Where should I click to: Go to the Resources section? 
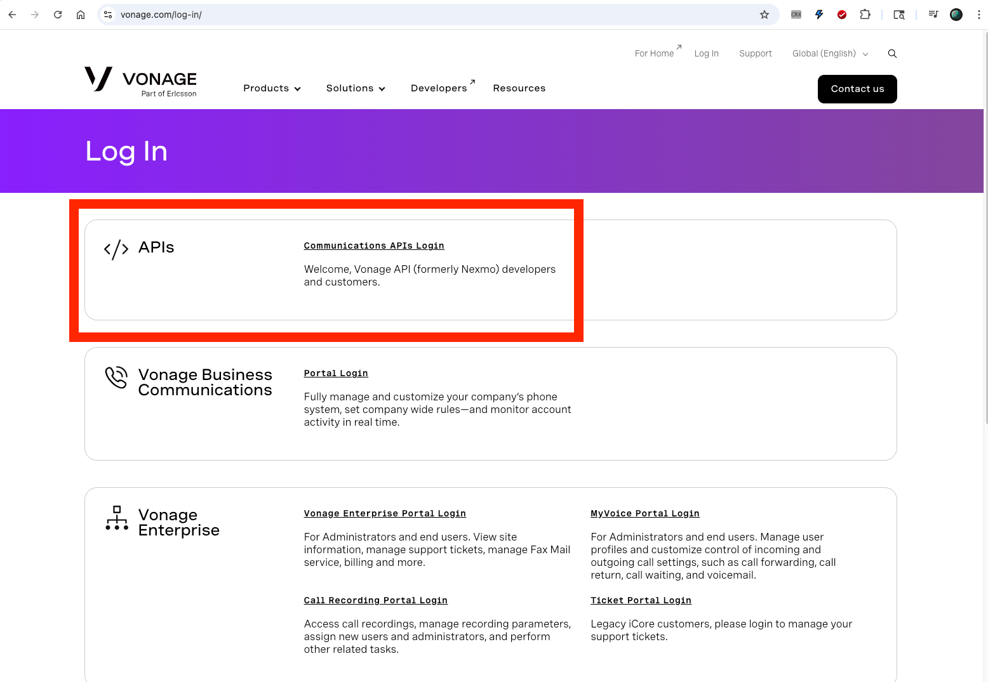pyautogui.click(x=519, y=88)
